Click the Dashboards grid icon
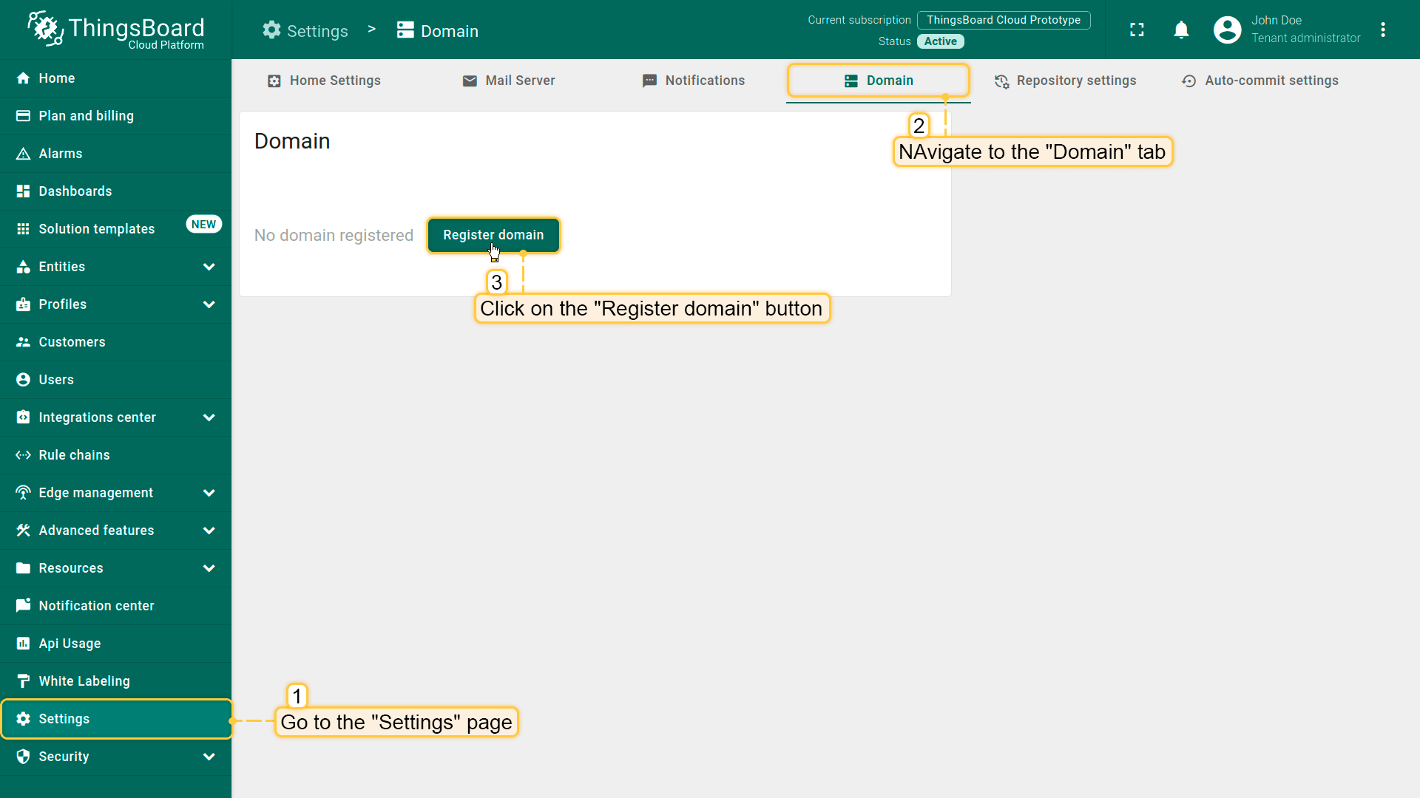The height and width of the screenshot is (798, 1420). pos(23,191)
